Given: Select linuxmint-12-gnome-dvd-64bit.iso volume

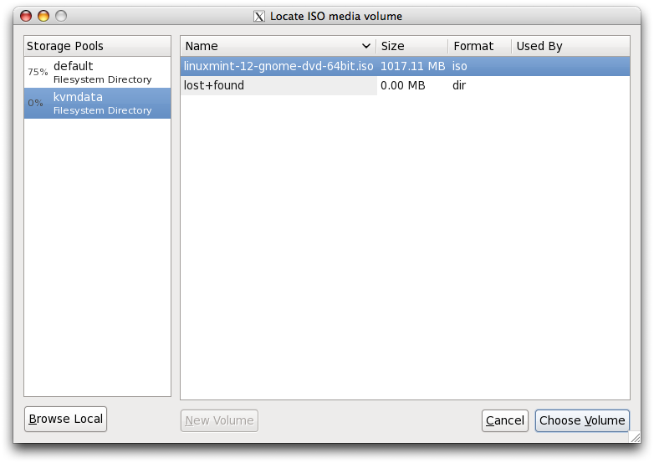Looking at the screenshot, I should 405,66.
